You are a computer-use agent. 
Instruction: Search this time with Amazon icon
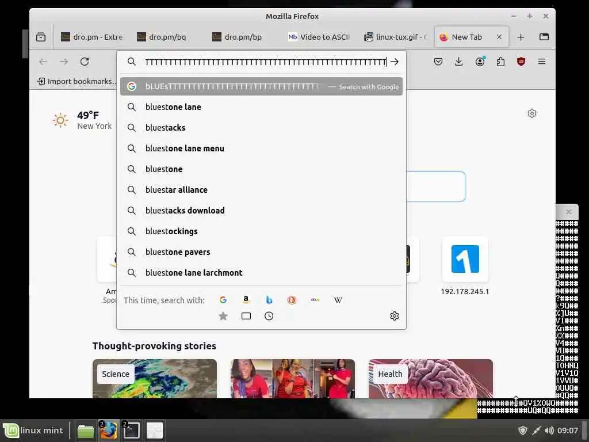(x=246, y=300)
